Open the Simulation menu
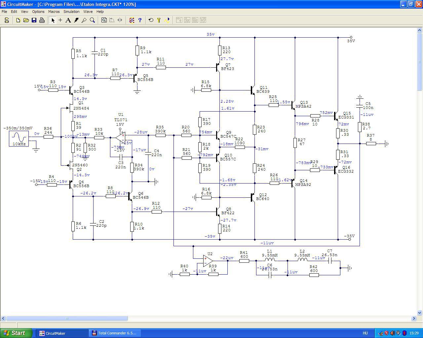Viewport: 423px width, 338px height. pos(71,12)
